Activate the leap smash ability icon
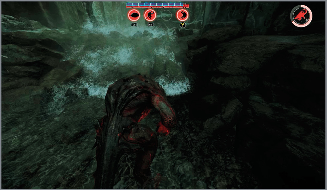The image size is (327, 190). [x=150, y=15]
